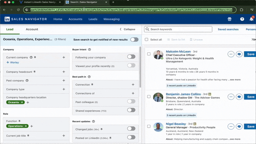Click Recent updates help info icon
This screenshot has width=256, height=144.
coord(93,122)
